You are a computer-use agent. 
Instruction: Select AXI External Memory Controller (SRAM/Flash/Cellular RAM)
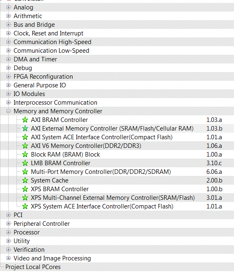[x=112, y=129]
